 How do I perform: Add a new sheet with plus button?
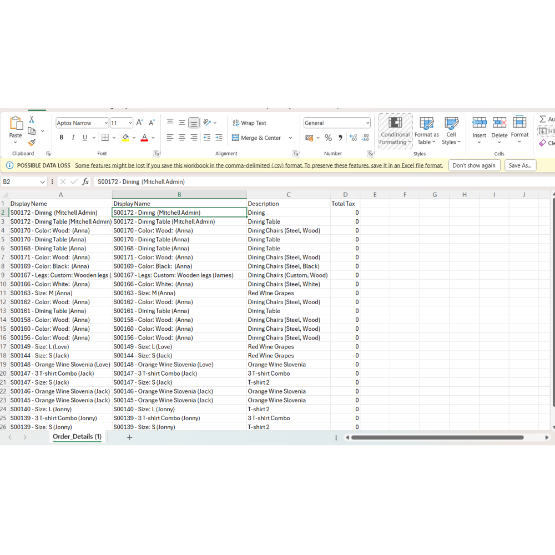point(130,437)
